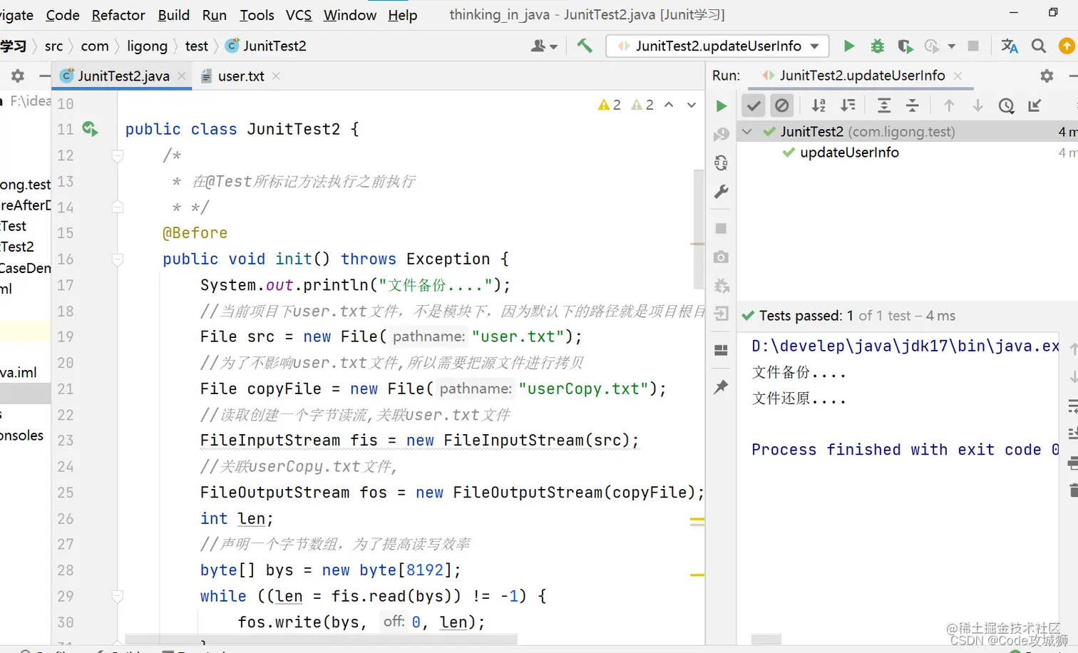
Task: Click the Stop square in Run sidebar
Action: [722, 228]
